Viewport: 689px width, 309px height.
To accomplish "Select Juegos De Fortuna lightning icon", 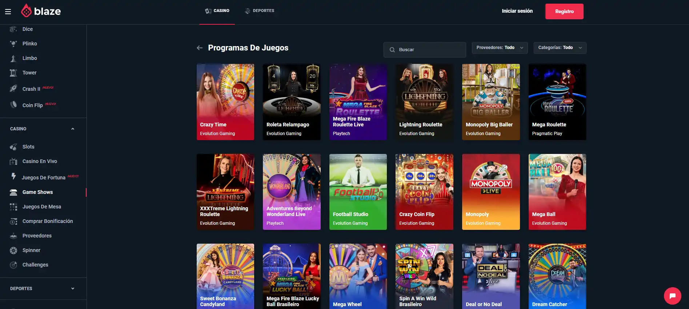I will click(13, 176).
